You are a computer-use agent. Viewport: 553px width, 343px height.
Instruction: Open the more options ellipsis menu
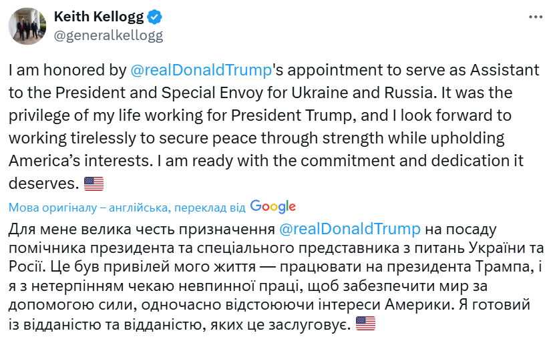pyautogui.click(x=535, y=17)
